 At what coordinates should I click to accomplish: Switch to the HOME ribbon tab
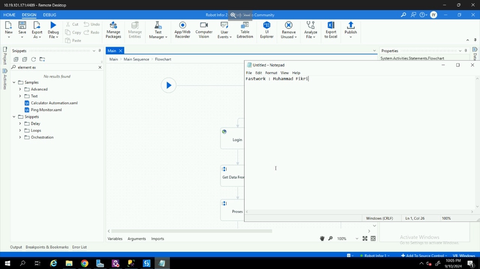coord(9,14)
